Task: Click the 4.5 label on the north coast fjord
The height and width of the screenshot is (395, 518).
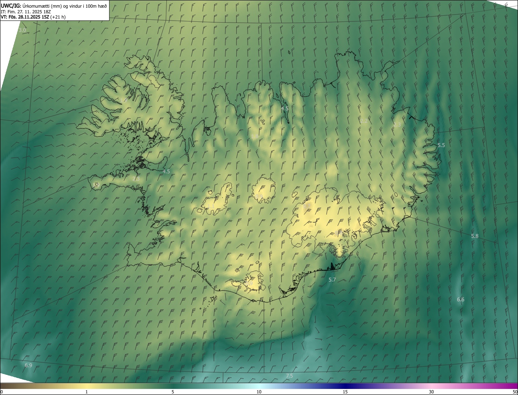Action: pyautogui.click(x=285, y=108)
